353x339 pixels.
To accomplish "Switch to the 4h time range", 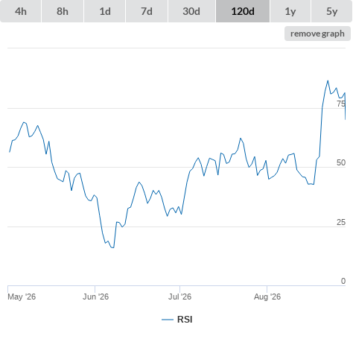I will tap(21, 11).
